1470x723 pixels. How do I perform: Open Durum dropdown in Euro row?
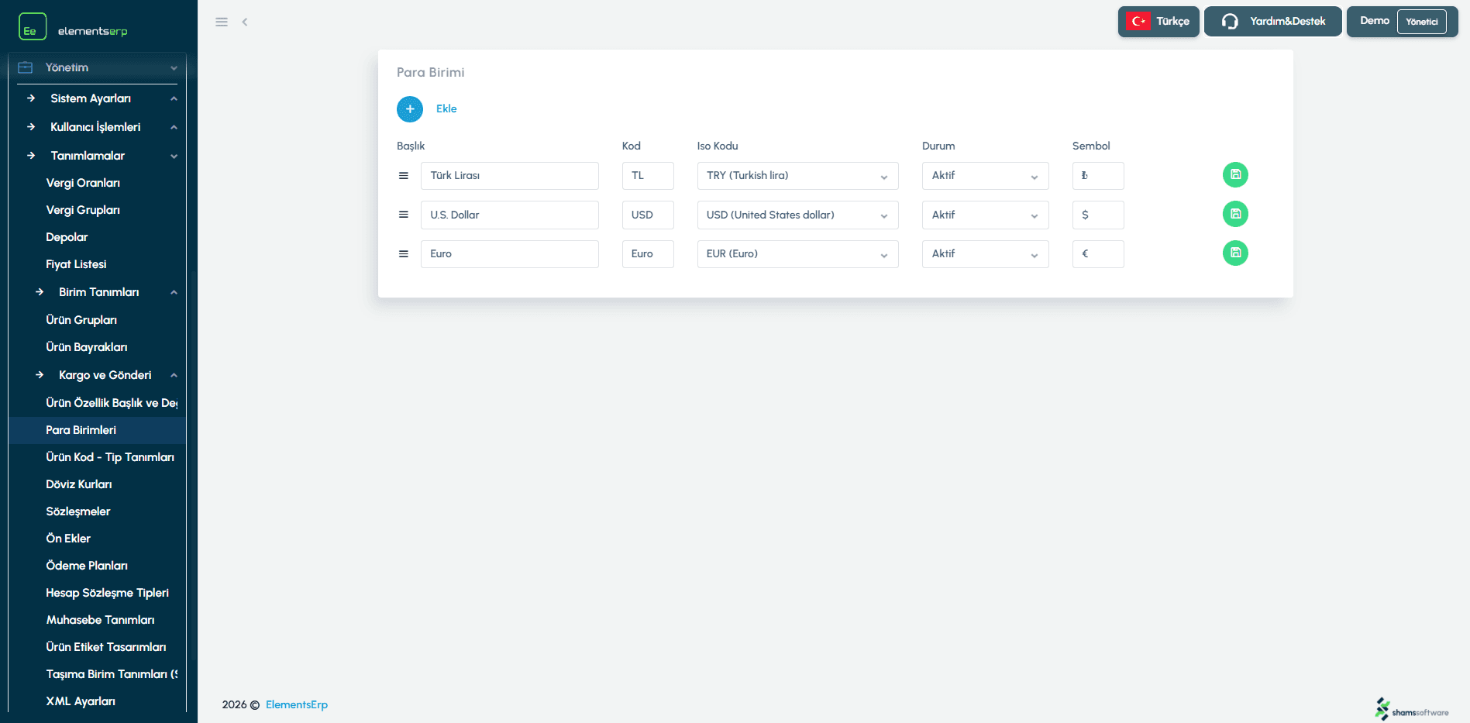pos(985,254)
